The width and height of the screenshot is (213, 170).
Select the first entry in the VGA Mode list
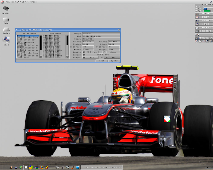[x=54, y=36]
